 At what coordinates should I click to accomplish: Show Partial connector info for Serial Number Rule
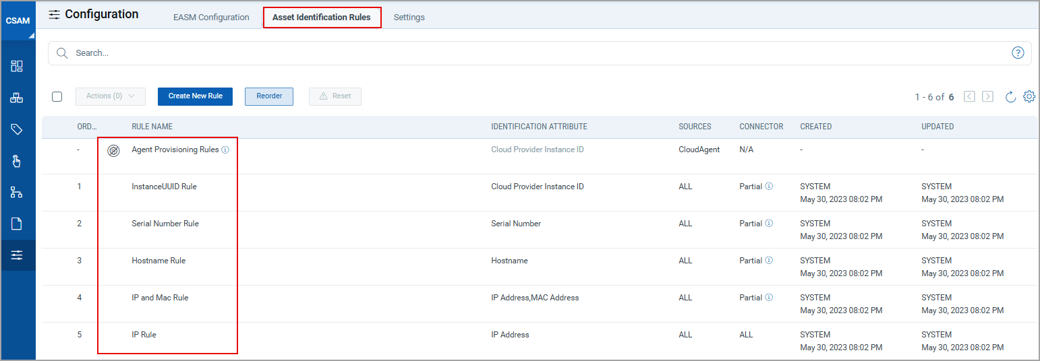click(769, 224)
